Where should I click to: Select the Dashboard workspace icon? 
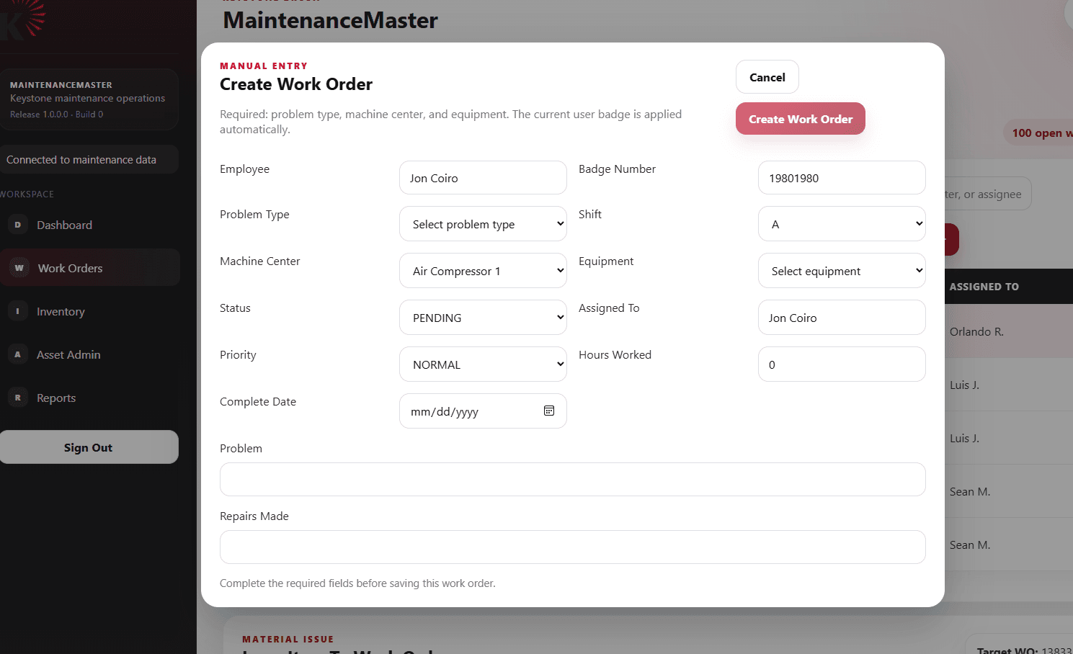click(17, 225)
